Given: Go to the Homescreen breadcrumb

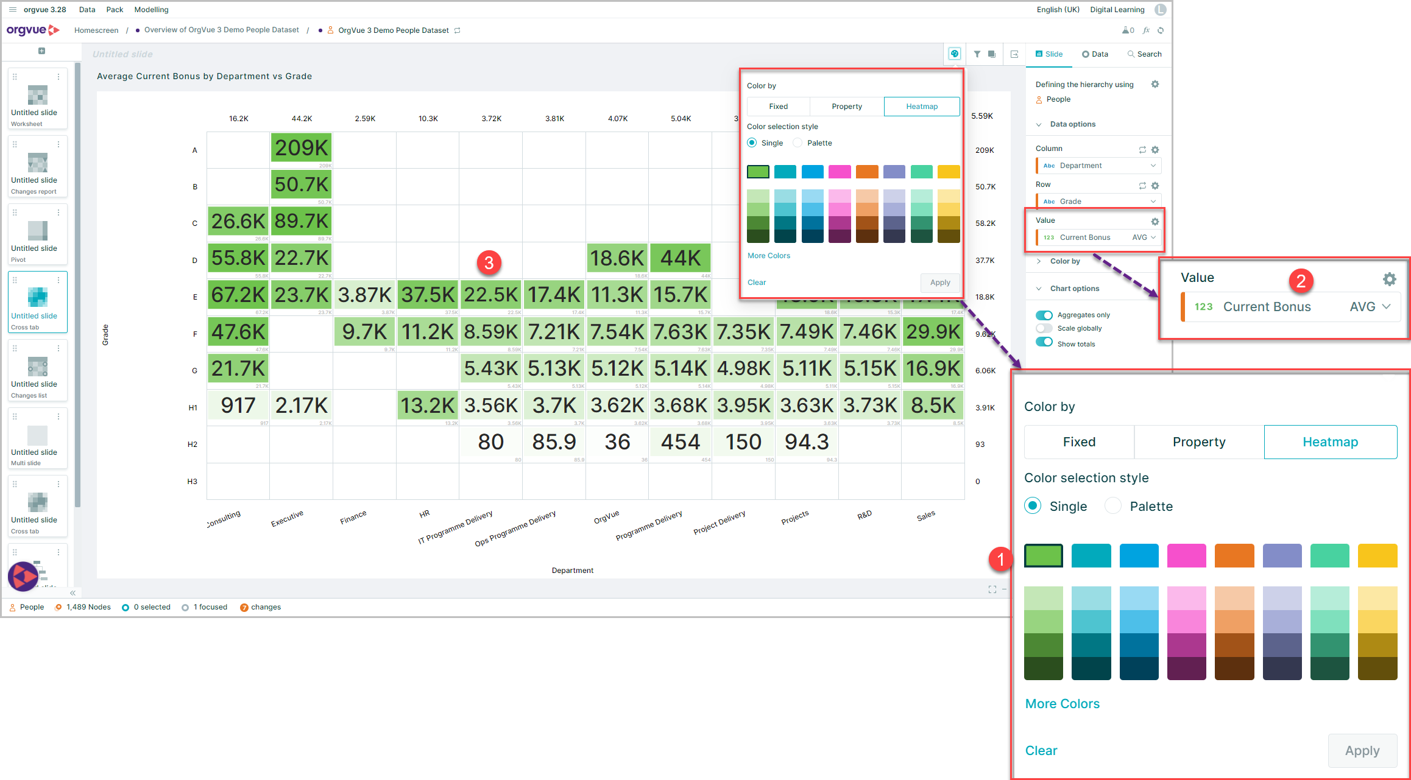Looking at the screenshot, I should coord(96,30).
